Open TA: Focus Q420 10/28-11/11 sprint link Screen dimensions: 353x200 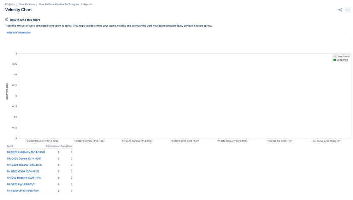pos(23,191)
